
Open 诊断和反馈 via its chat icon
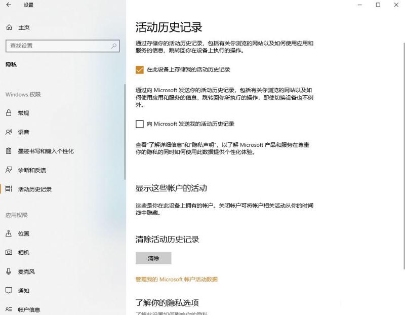click(x=9, y=170)
